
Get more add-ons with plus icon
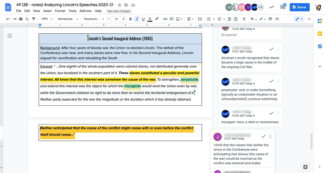point(320,66)
